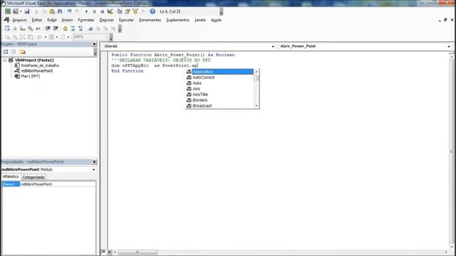
Task: Select Plan1 (PPT) sheet in project tree
Action: (30, 76)
